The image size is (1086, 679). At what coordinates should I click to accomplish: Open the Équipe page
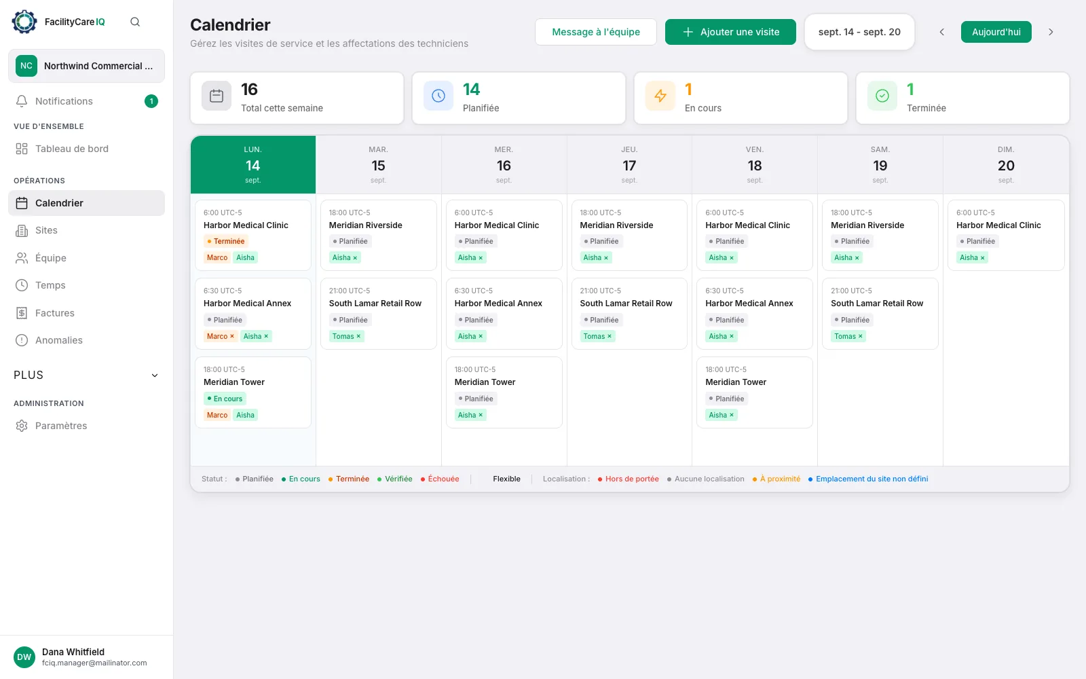[x=86, y=258]
